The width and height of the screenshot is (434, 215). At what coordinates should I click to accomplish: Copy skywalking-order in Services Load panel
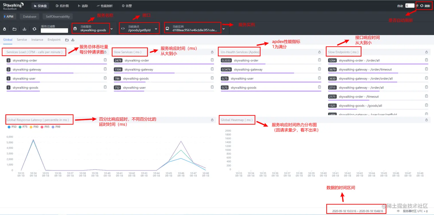pyautogui.click(x=105, y=60)
